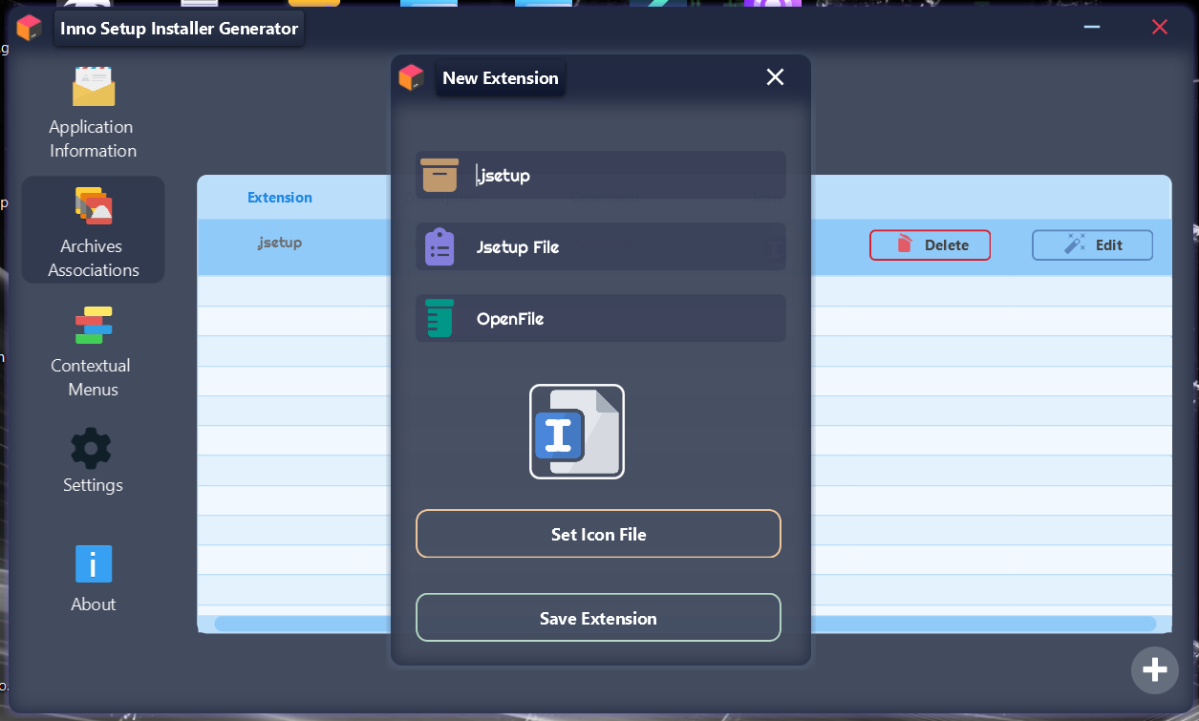Click the round plus add button

click(x=1155, y=669)
